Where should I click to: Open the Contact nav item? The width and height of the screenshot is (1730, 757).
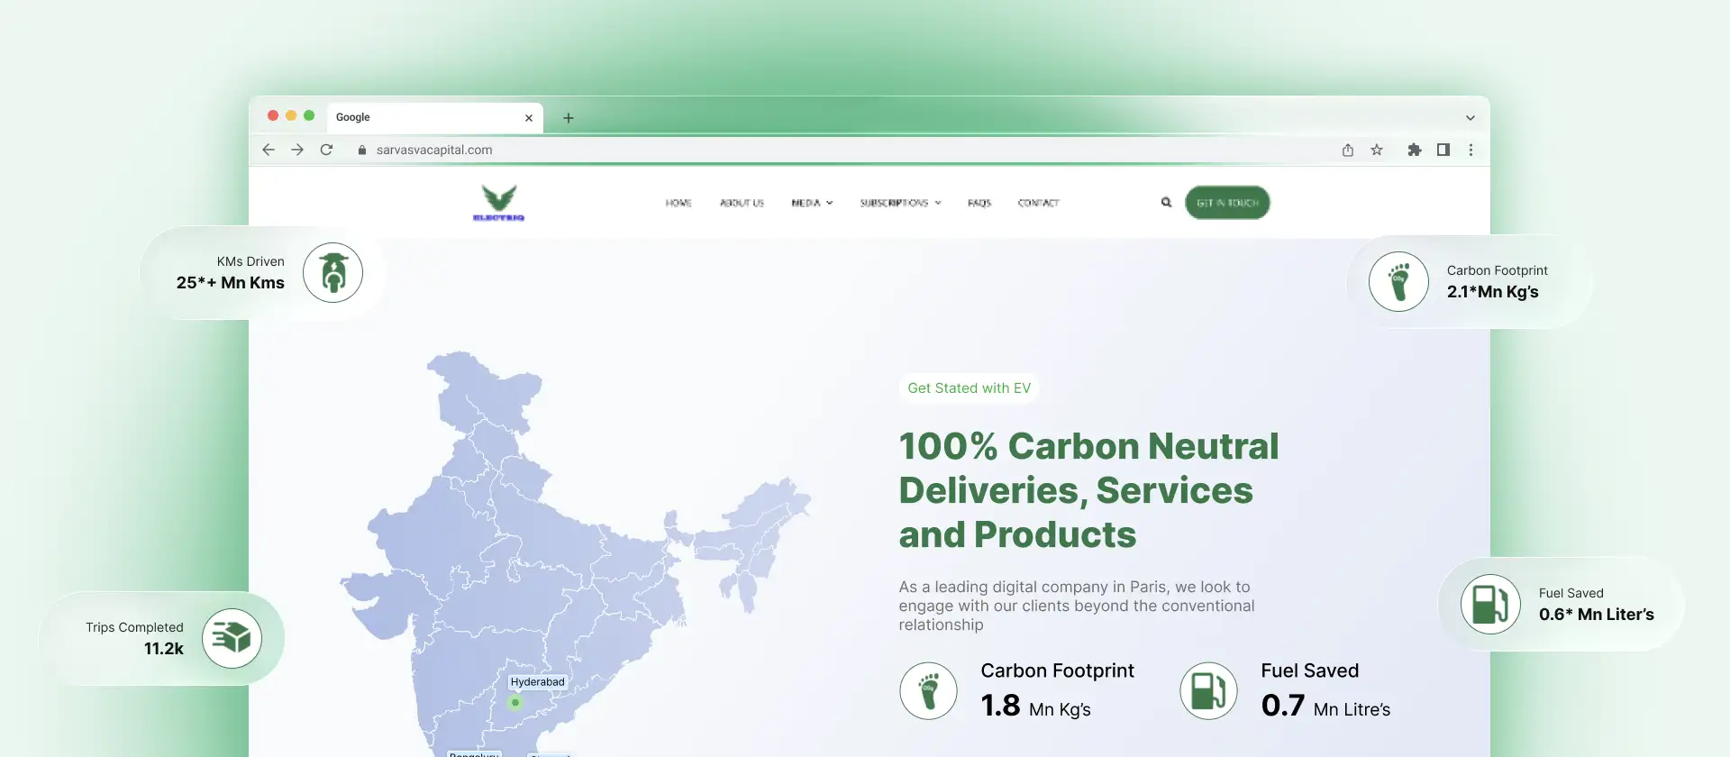(x=1038, y=203)
